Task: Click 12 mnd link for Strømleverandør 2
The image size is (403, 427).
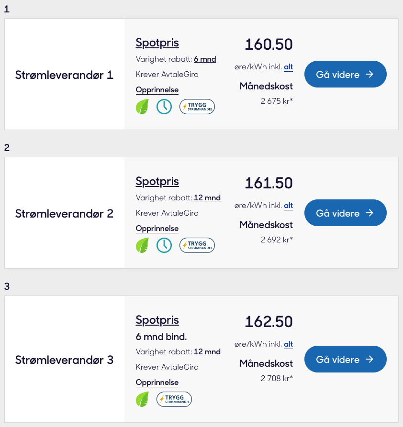Action: 207,198
